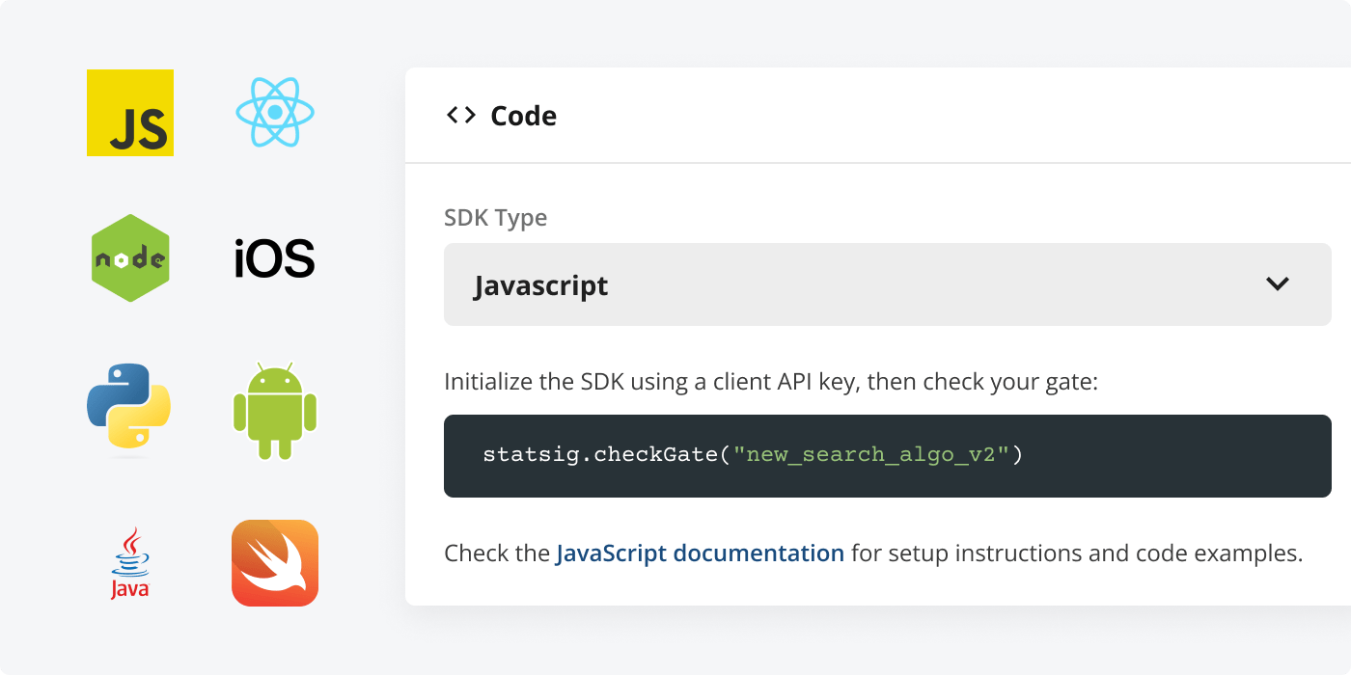Pick the Python logo icon
The height and width of the screenshot is (675, 1351).
(x=129, y=406)
